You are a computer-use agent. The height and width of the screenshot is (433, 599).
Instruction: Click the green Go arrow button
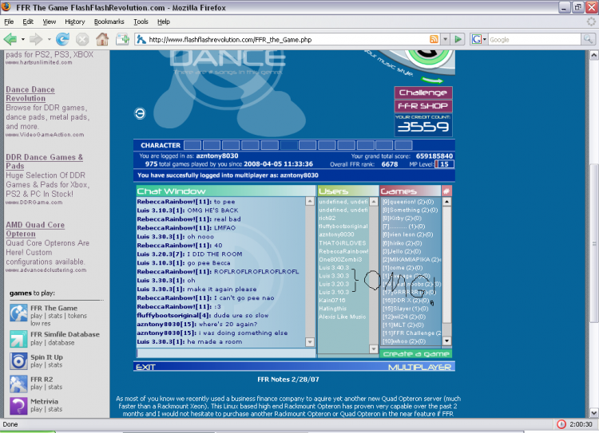click(x=458, y=39)
